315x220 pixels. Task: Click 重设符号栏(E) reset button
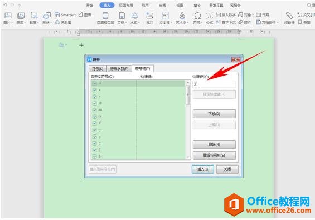pos(214,156)
